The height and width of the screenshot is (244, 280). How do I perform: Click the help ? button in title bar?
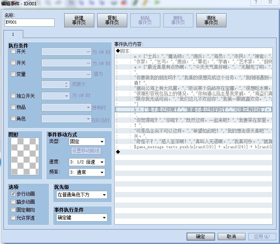pos(256,2)
